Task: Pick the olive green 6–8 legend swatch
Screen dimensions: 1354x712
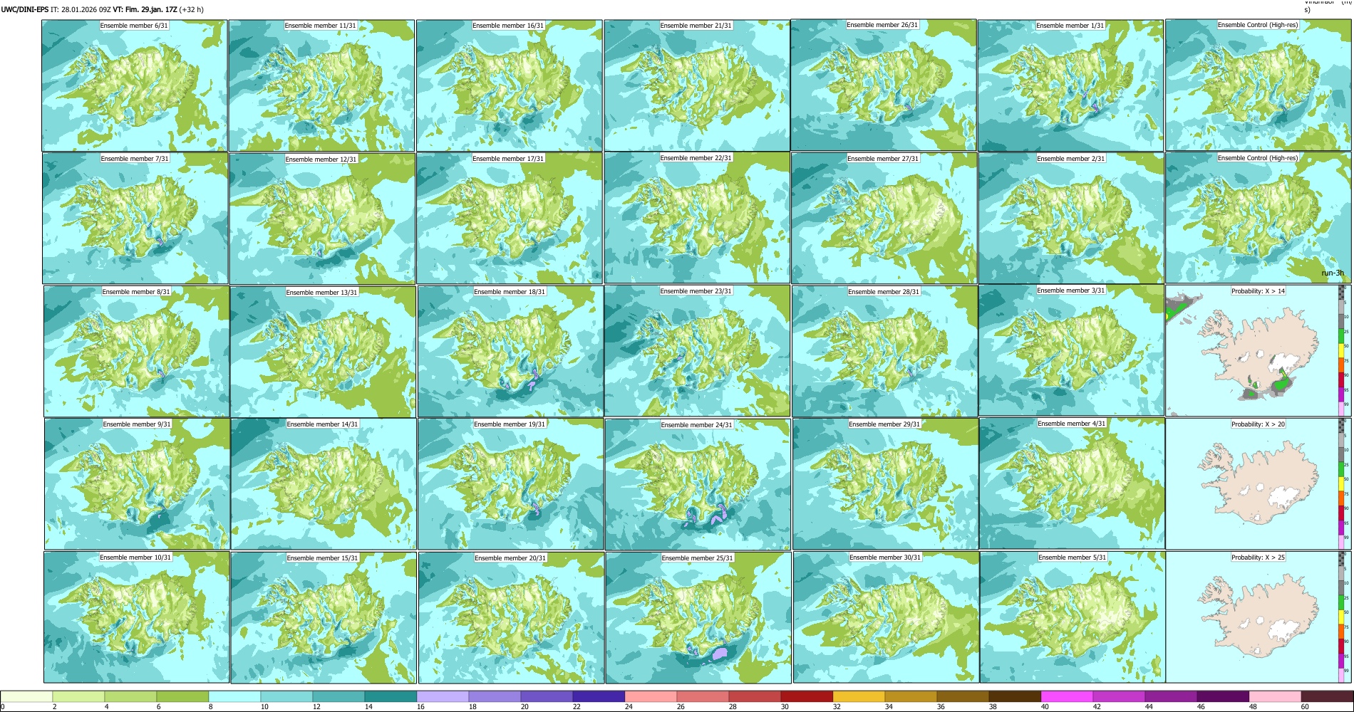Action: tap(182, 697)
